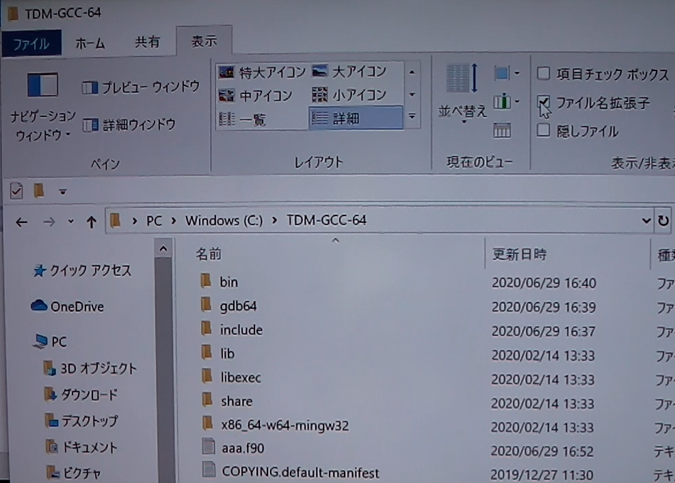
Task: Select large icons layout (大アイコン)
Action: [349, 71]
